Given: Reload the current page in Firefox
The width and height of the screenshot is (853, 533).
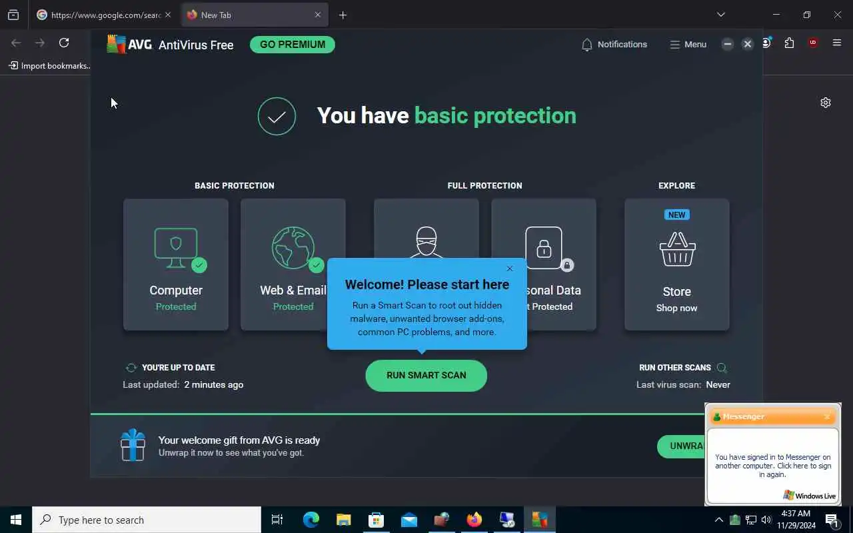Looking at the screenshot, I should tap(64, 43).
